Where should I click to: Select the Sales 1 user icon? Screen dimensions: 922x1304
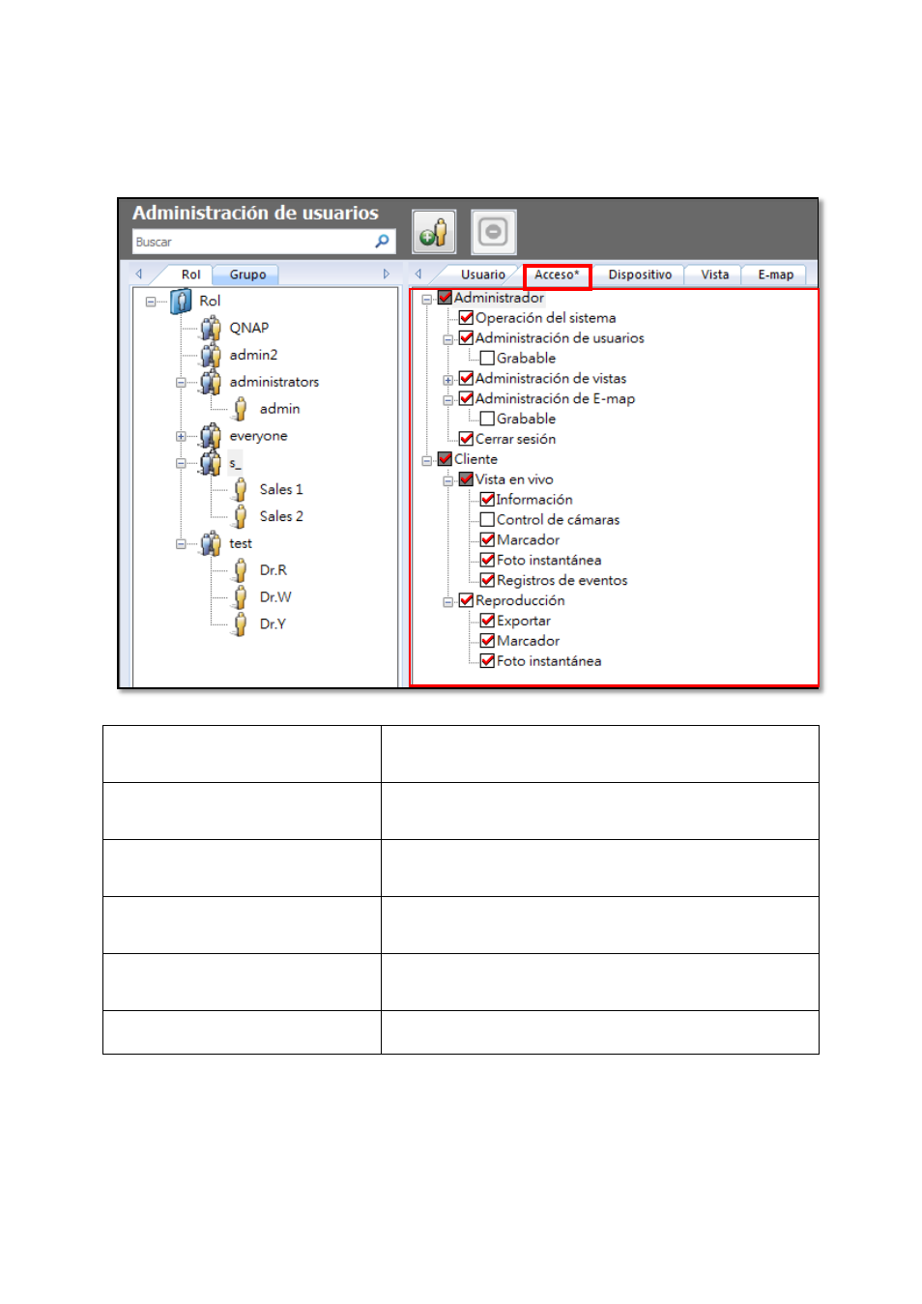point(241,489)
